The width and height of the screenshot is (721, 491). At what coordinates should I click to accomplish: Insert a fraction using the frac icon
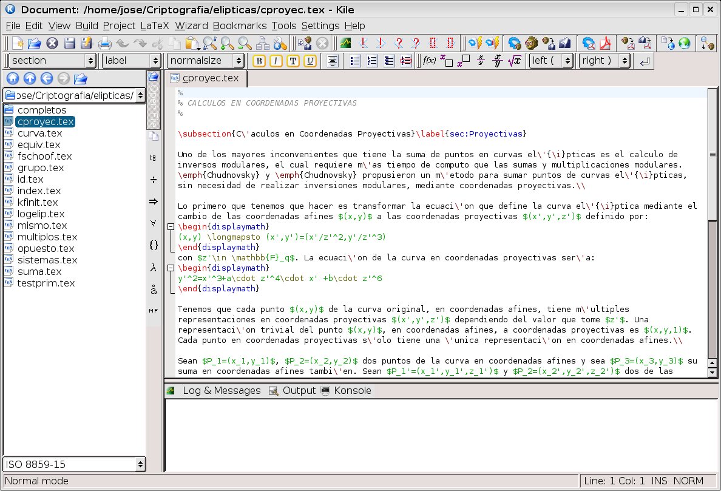click(481, 61)
